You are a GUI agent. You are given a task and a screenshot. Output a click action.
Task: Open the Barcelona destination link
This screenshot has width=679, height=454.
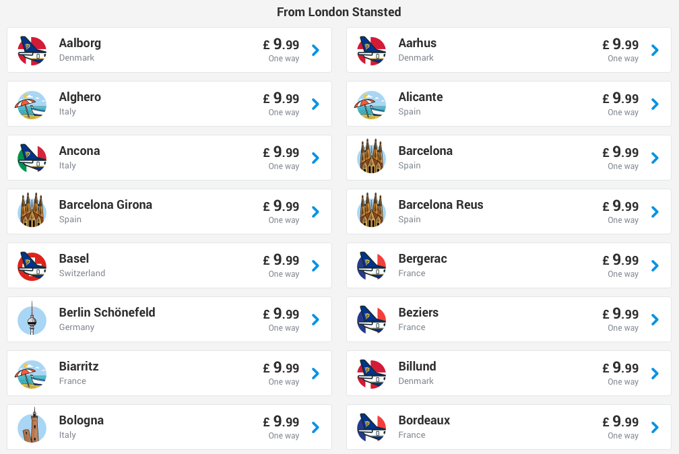(425, 151)
